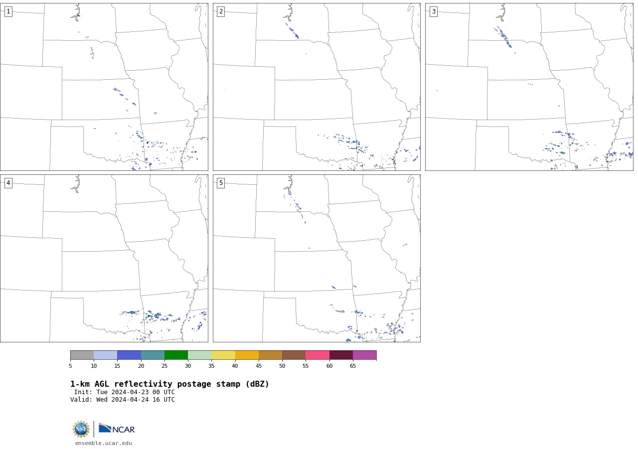Click the brown 50-55 dBZ swatch
The height and width of the screenshot is (449, 638).
tap(294, 355)
